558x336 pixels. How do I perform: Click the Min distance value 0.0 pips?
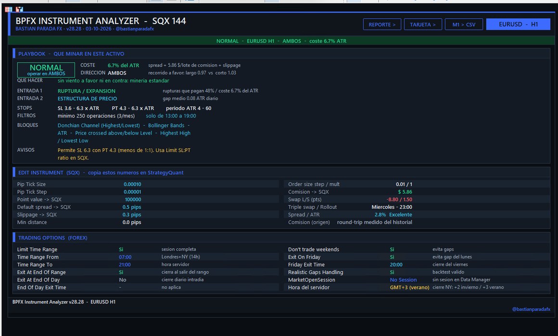tap(132, 222)
